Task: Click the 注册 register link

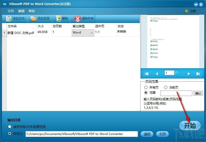Action: 193,11
